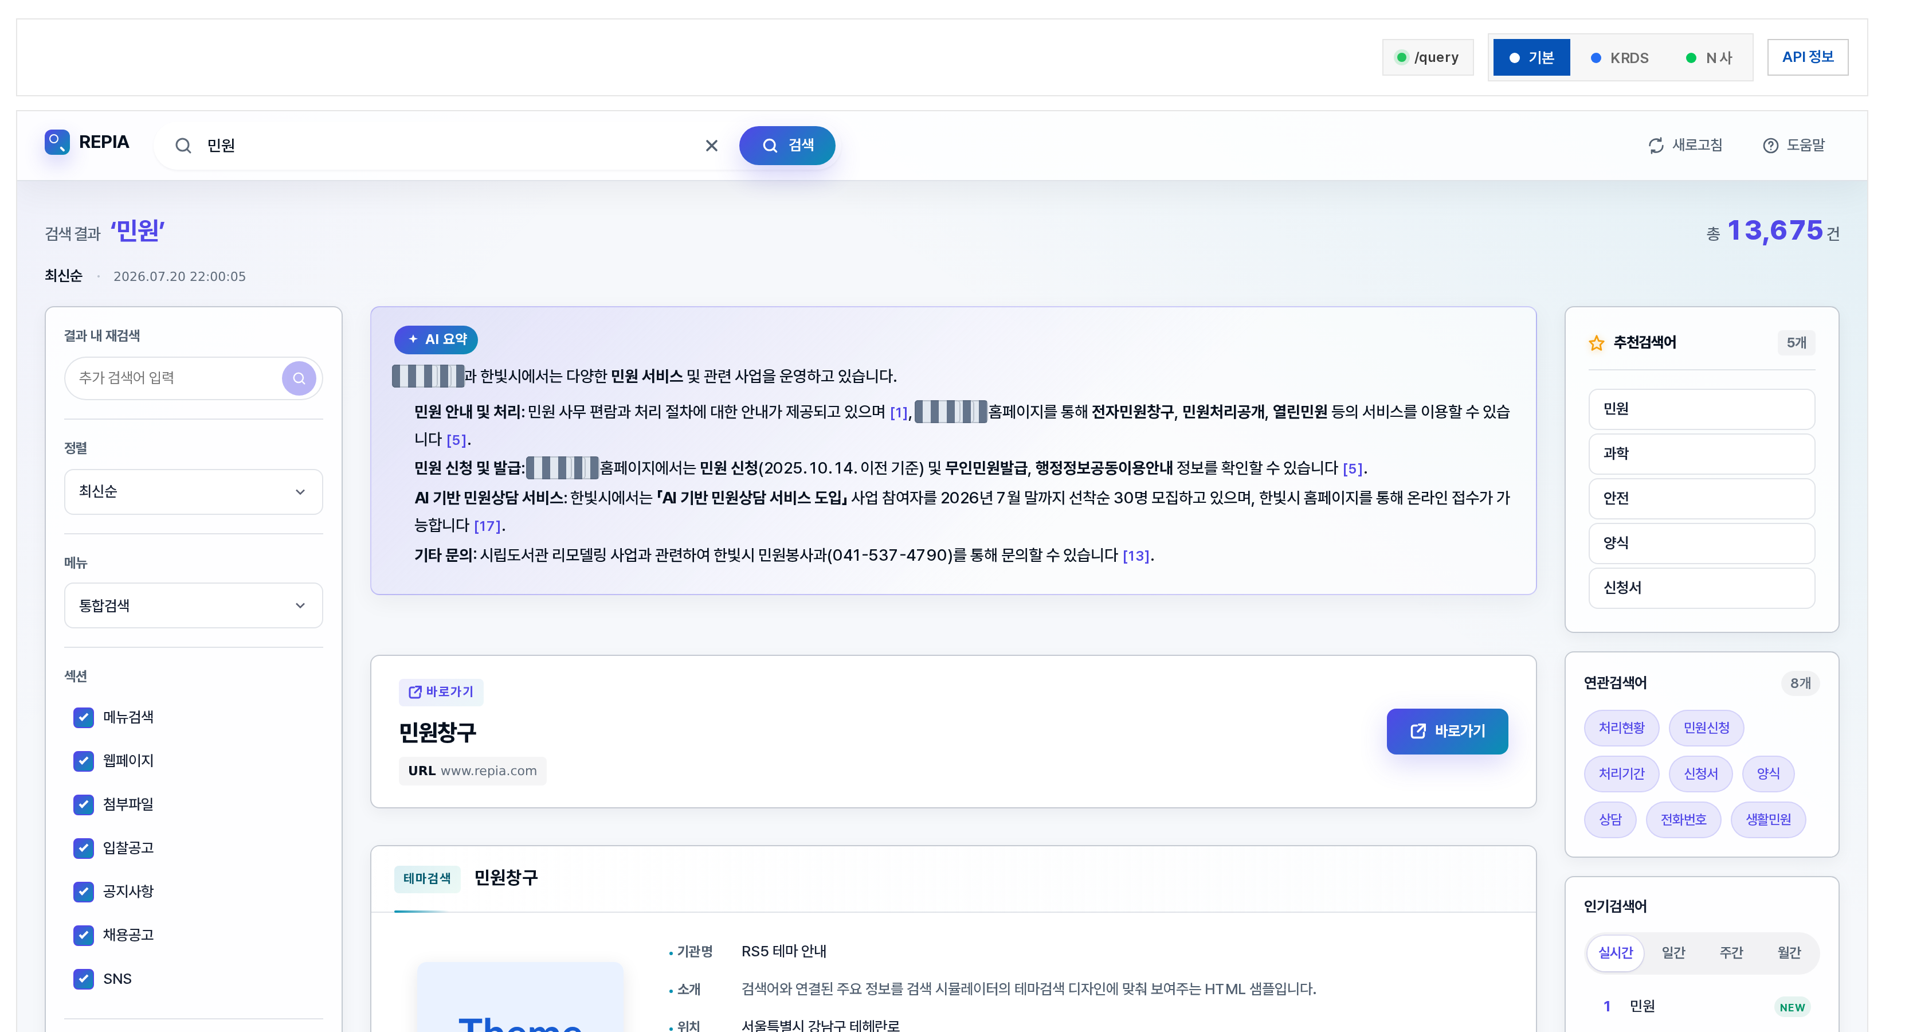Click the AI 요약 sparkle badge
The width and height of the screenshot is (1905, 1032).
(x=436, y=339)
